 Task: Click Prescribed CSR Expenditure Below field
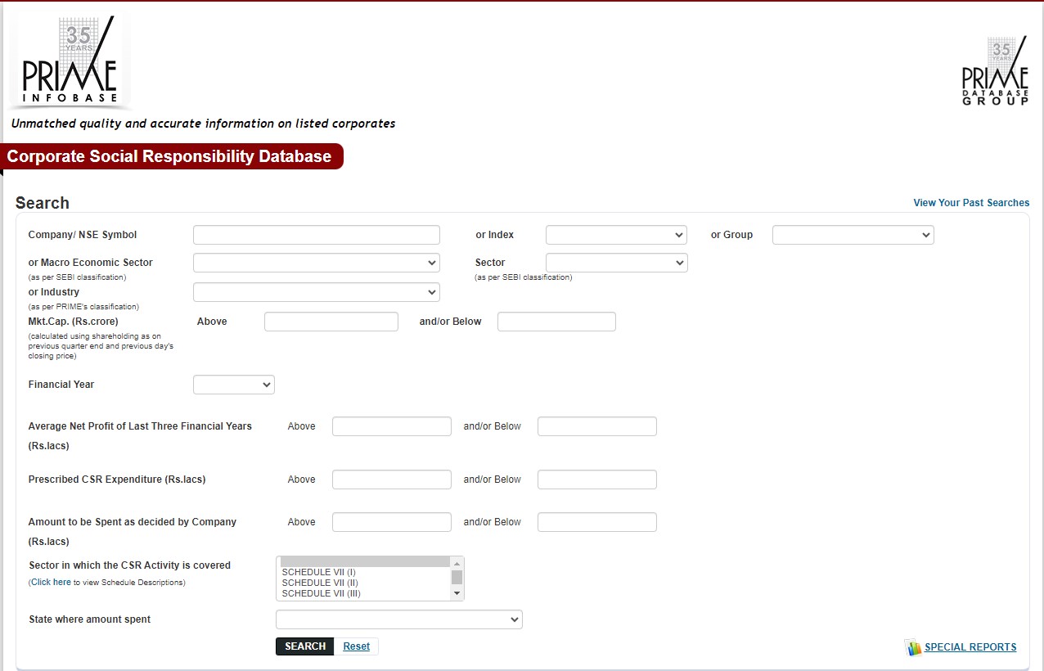596,480
